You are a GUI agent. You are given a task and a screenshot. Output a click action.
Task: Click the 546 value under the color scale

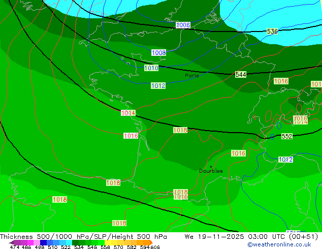coord(92,247)
